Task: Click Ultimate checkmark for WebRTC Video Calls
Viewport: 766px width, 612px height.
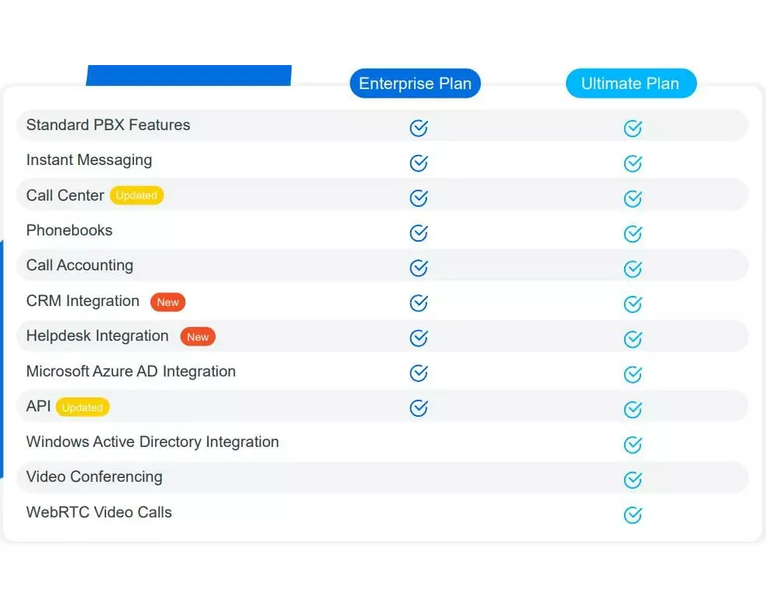Action: point(633,515)
